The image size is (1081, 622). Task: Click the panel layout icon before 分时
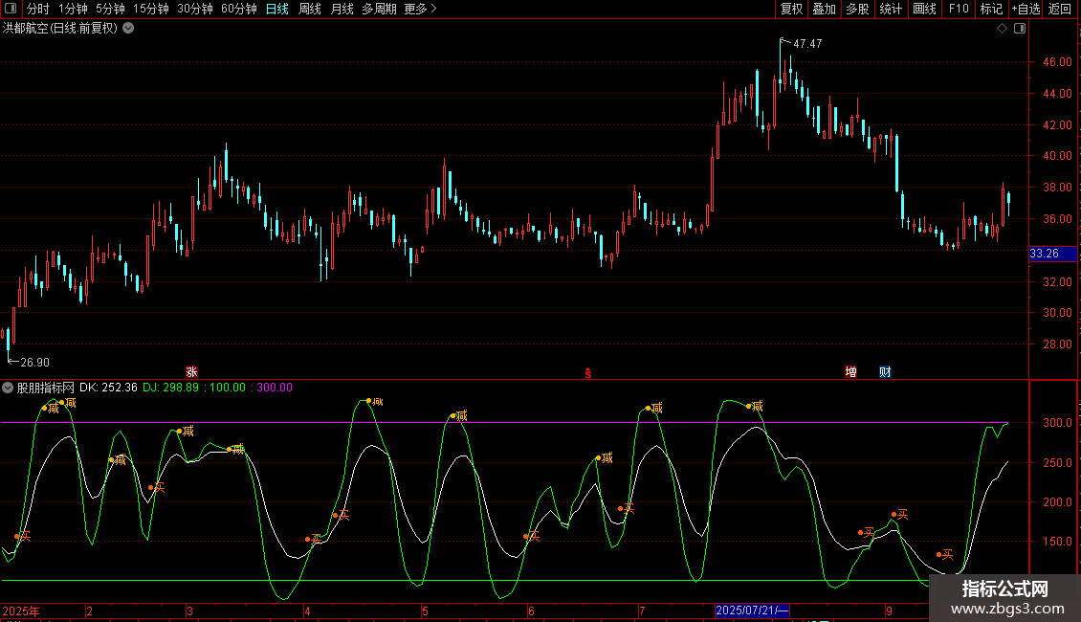(11, 9)
